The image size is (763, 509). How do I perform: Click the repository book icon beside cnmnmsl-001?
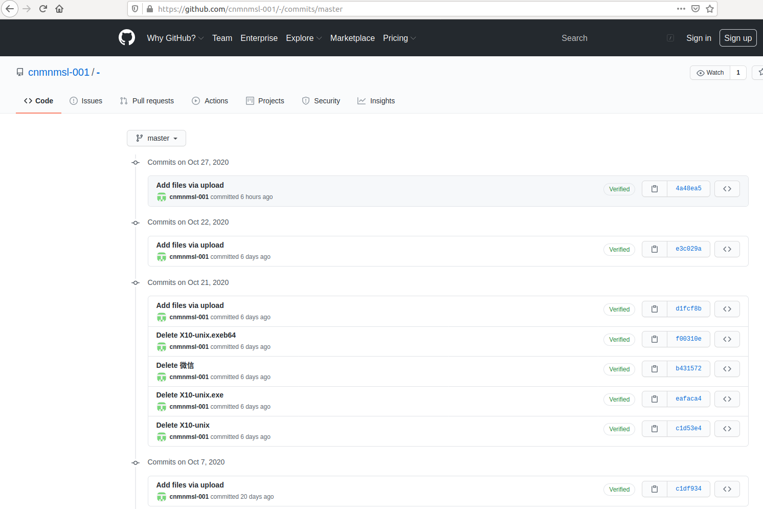tap(20, 72)
